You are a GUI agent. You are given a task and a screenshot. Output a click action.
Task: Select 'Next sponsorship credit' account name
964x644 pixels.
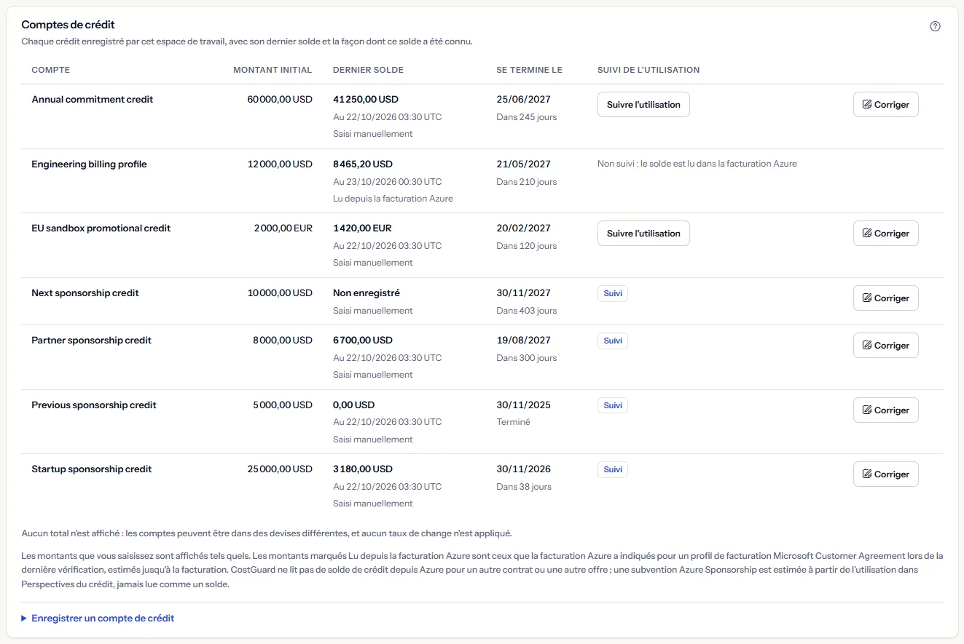pyautogui.click(x=85, y=293)
